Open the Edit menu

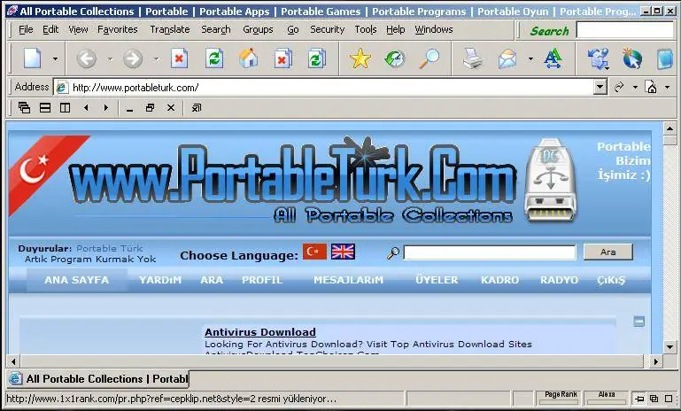(50, 29)
